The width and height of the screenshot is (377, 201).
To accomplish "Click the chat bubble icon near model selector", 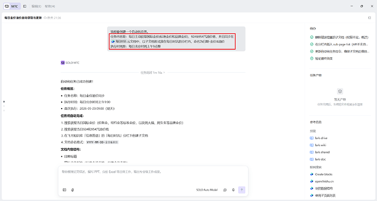I will point(225,190).
